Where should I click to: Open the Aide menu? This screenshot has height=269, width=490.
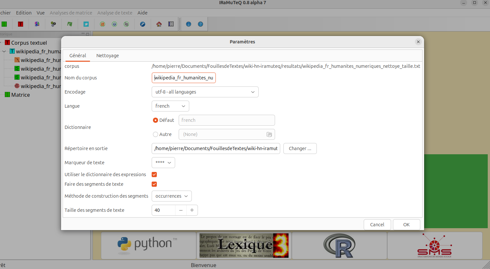pyautogui.click(x=142, y=13)
